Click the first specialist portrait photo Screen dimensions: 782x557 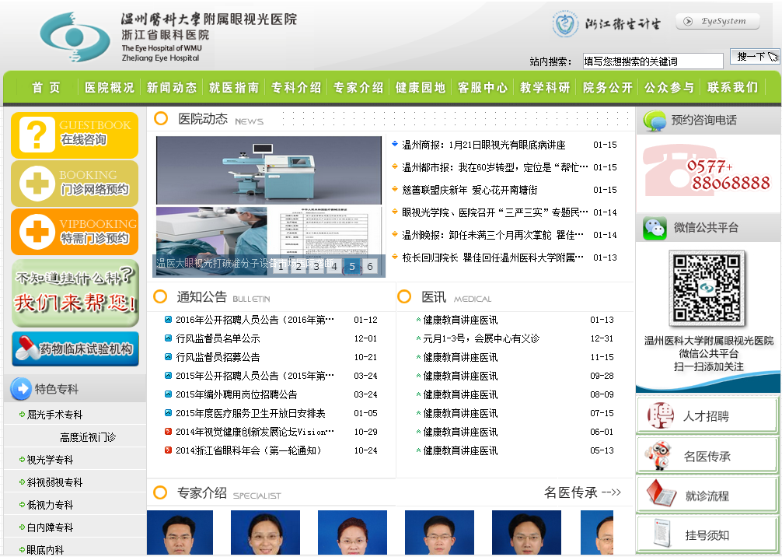tap(180, 533)
